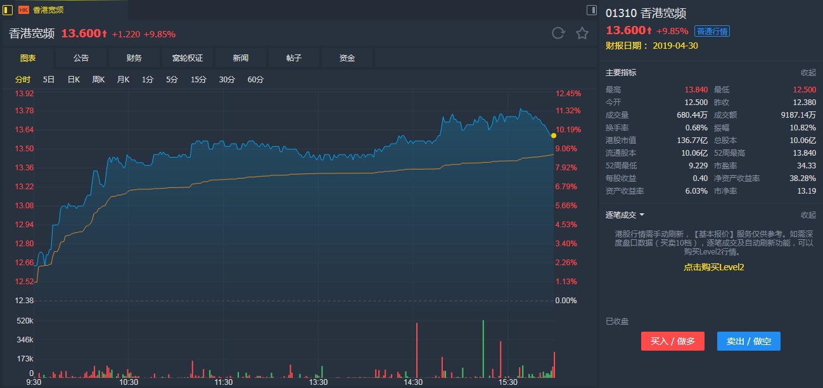
Task: Click the tallest green volume bar
Action: (483, 348)
